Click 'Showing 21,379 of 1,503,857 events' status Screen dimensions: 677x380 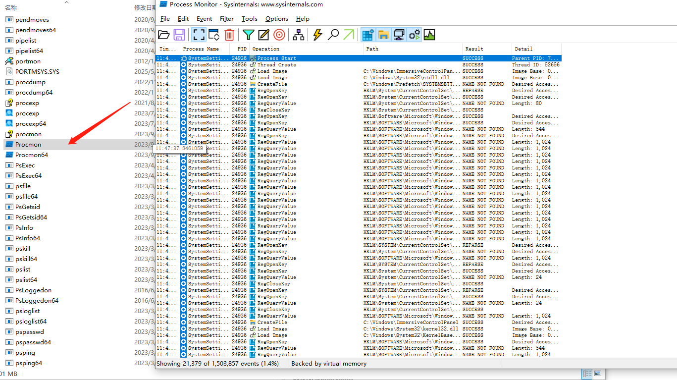[217, 364]
